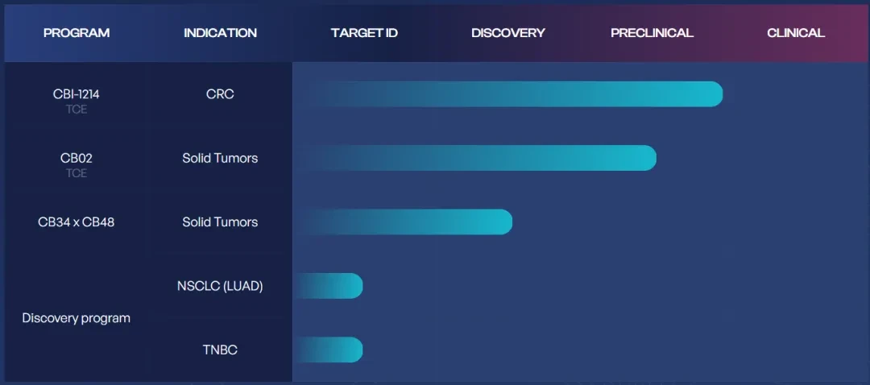Select the TARGET ID stage header
Image resolution: width=870 pixels, height=385 pixels.
click(364, 33)
